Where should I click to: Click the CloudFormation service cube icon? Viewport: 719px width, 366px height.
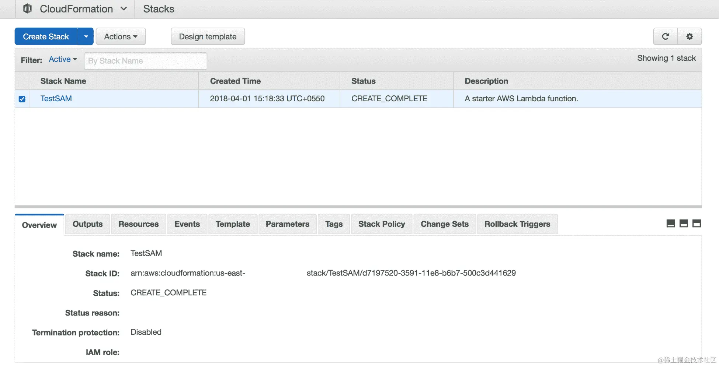coord(27,8)
